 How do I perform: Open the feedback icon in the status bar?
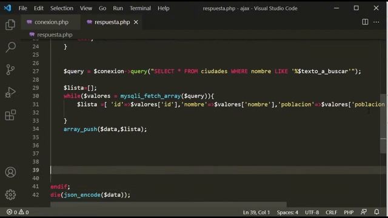(x=364, y=212)
